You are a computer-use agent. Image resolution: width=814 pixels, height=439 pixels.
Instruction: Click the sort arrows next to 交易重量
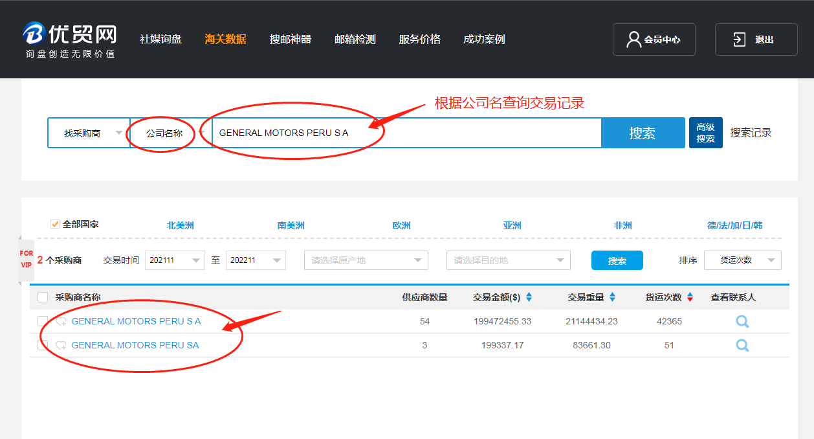pyautogui.click(x=612, y=297)
